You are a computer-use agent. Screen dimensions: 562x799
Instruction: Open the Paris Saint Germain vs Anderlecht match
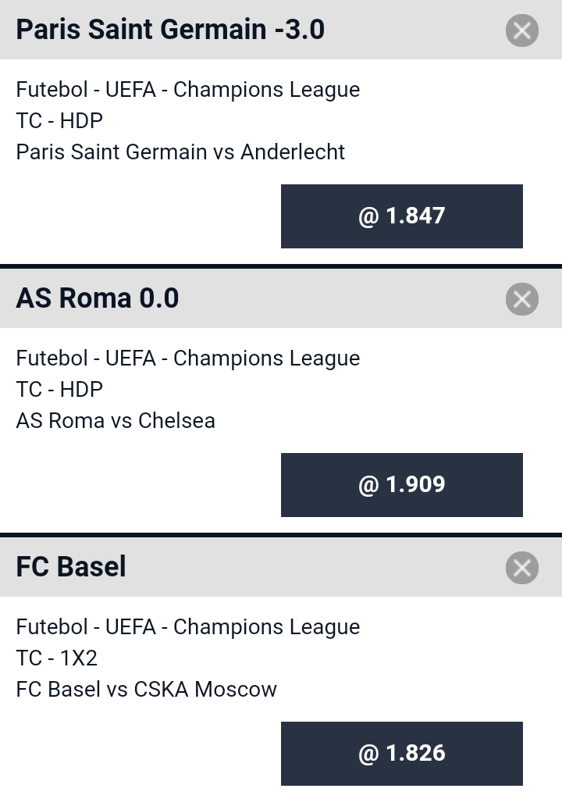pos(180,152)
